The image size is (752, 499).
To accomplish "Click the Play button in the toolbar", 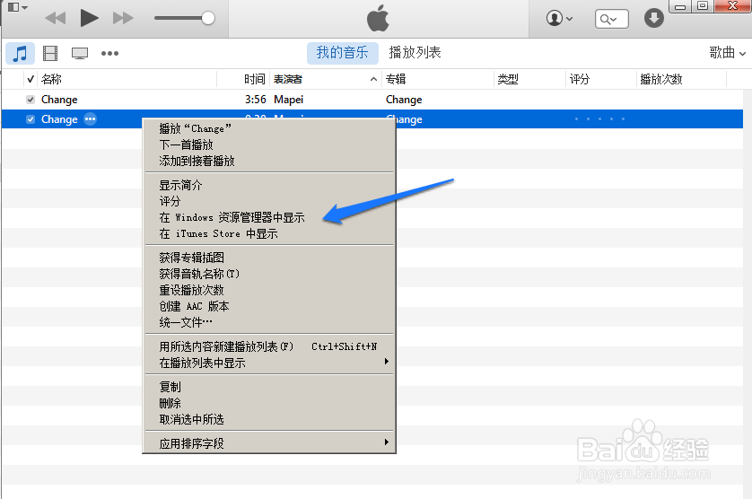I will click(x=89, y=18).
